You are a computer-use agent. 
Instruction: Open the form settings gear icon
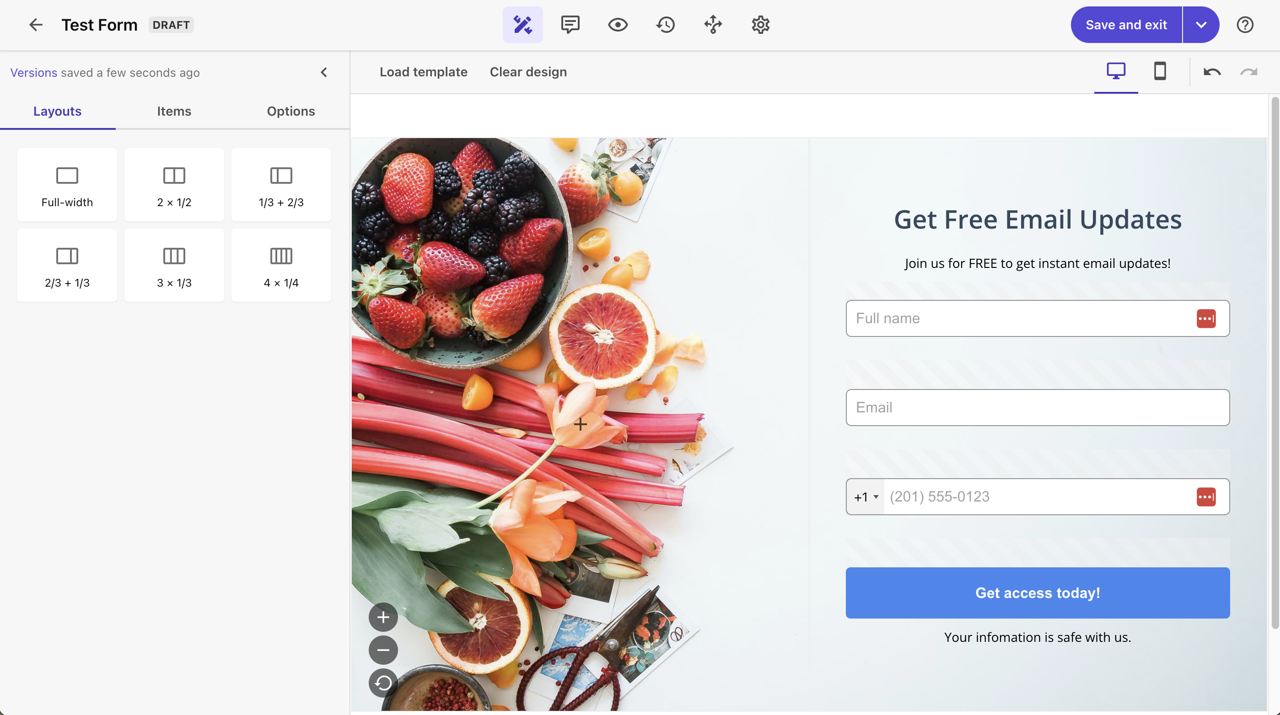pos(759,25)
